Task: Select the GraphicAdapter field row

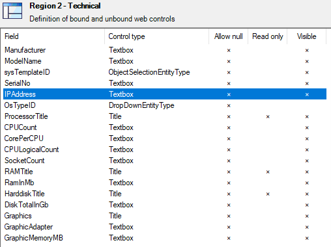Action: [165, 227]
